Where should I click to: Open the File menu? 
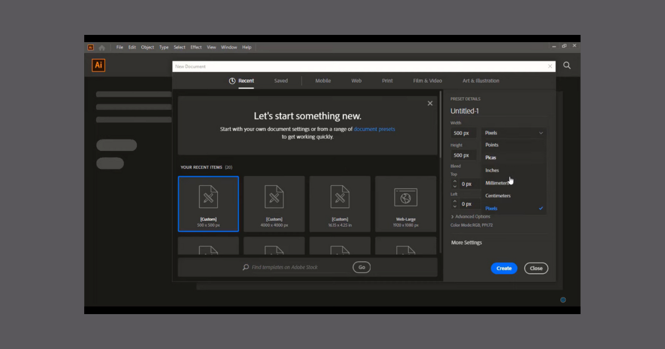pos(120,48)
